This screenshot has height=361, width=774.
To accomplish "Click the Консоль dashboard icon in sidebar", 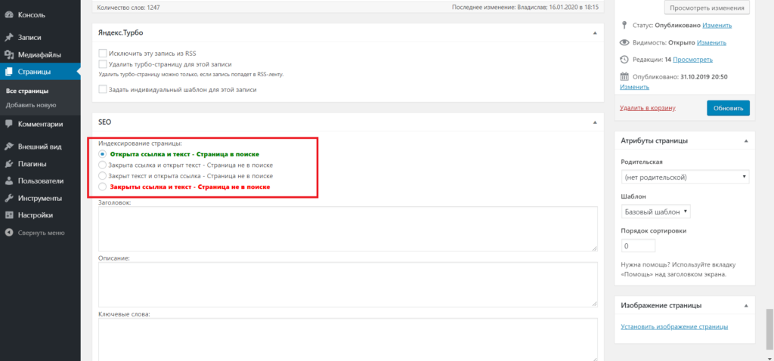I will [8, 14].
